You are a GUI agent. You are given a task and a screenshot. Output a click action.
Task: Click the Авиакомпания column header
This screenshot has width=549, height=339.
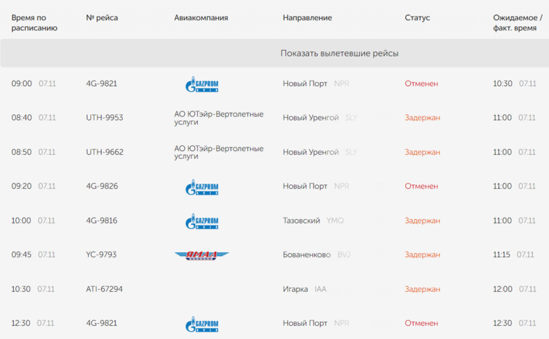click(x=201, y=18)
